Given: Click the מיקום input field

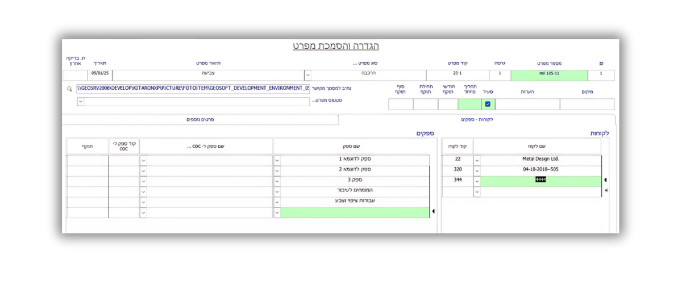Looking at the screenshot, I should pyautogui.click(x=587, y=104).
